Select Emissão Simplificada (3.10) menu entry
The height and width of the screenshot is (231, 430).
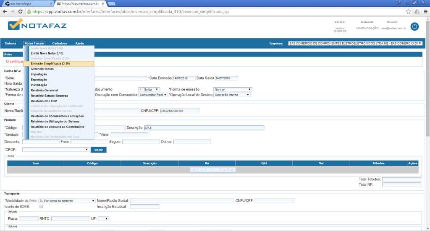pos(50,64)
